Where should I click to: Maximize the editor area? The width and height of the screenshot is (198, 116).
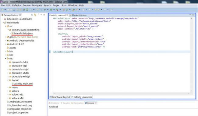193,15
